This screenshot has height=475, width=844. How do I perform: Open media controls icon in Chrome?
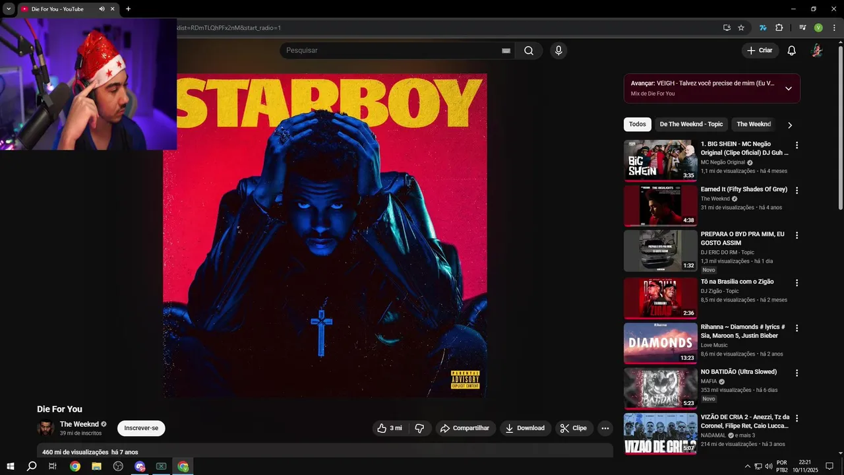click(x=802, y=28)
